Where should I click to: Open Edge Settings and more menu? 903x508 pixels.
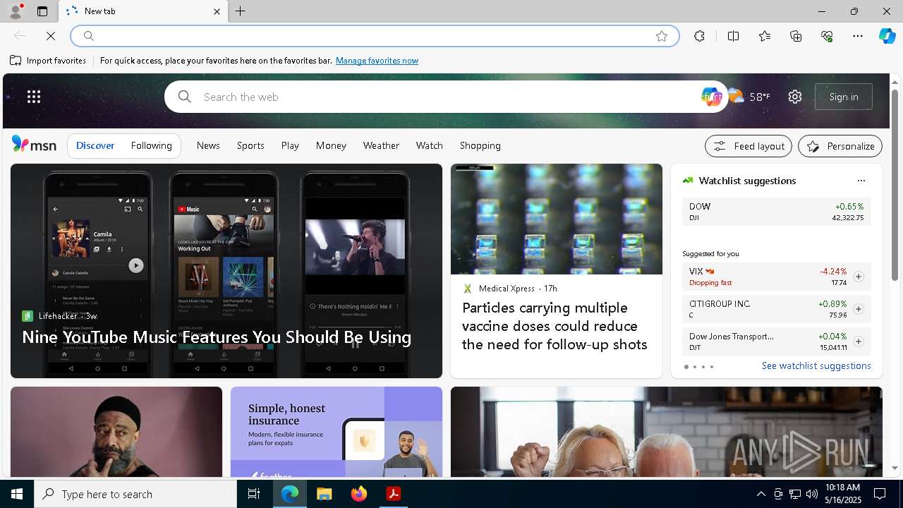[858, 36]
